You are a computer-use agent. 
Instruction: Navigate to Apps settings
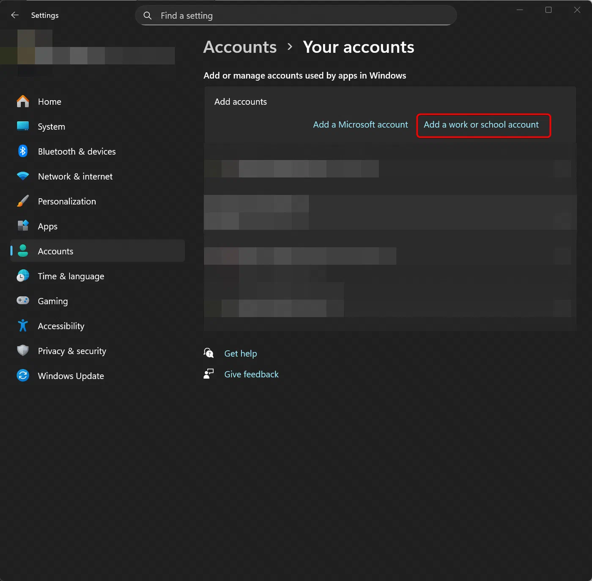tap(98, 226)
